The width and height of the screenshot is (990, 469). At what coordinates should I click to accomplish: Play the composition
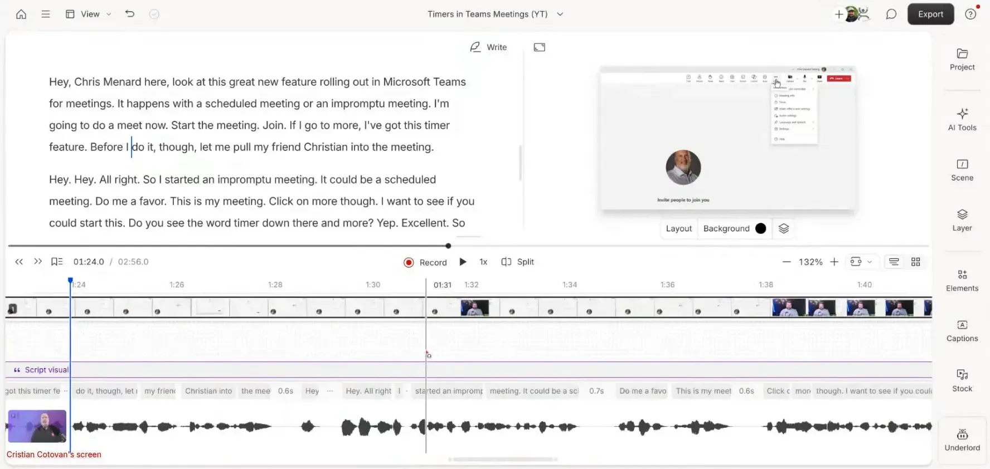(463, 262)
